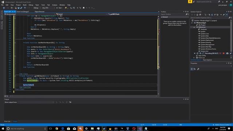Open the Debug menu
Screen dimensions: 233x131
pyautogui.click(x=31, y=5)
